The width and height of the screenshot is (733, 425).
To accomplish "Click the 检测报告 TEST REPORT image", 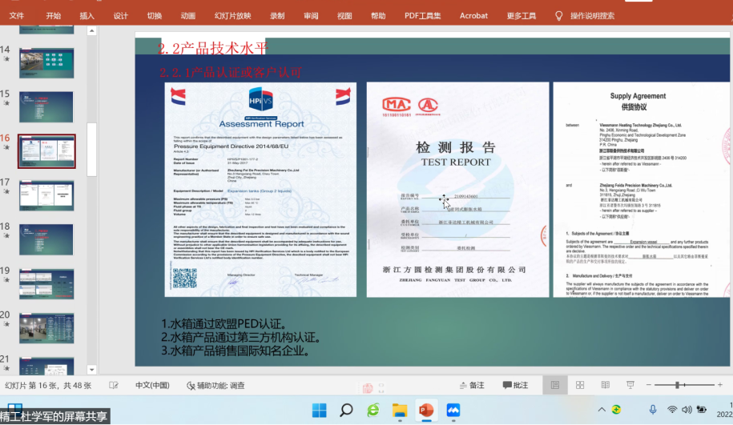I will [457, 190].
